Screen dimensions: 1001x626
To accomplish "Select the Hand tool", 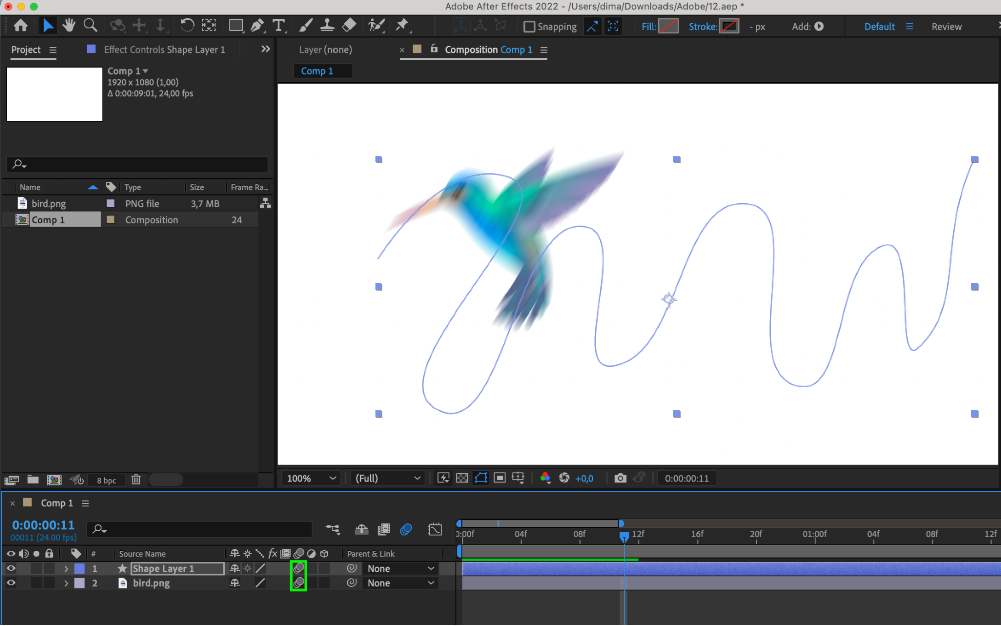I will click(69, 26).
